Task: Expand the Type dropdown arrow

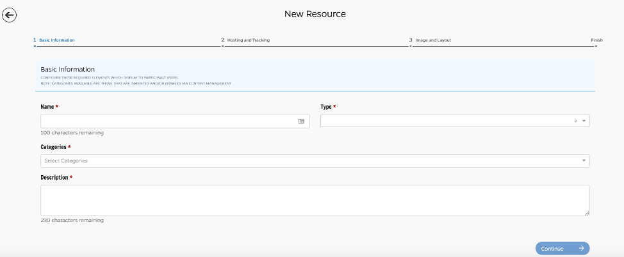Action: tap(584, 121)
